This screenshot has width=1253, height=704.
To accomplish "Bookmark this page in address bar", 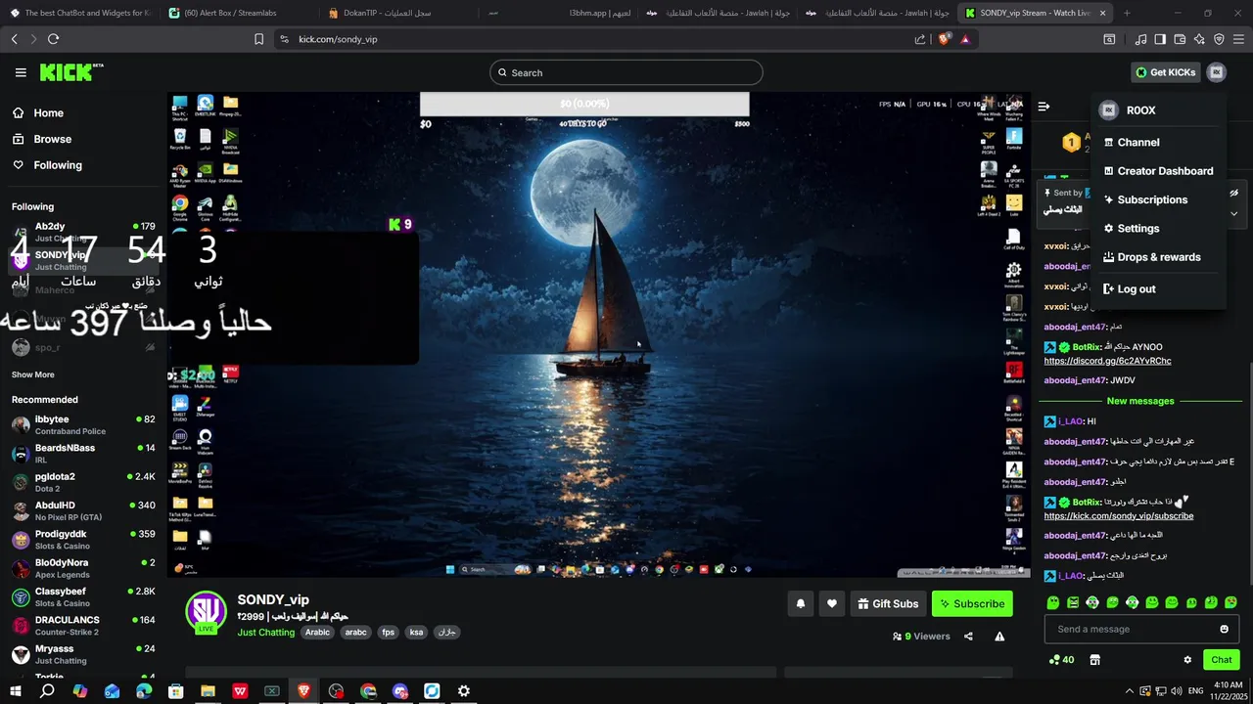I will (x=258, y=39).
